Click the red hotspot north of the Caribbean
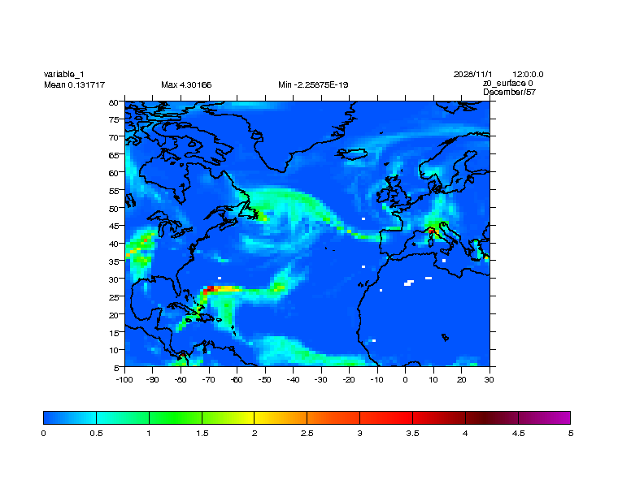The width and height of the screenshot is (644, 497). coord(211,288)
